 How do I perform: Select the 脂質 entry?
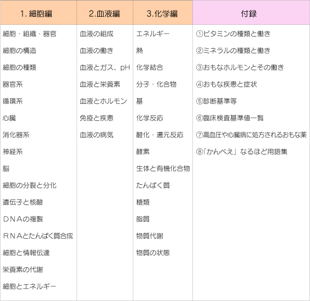coord(143,219)
